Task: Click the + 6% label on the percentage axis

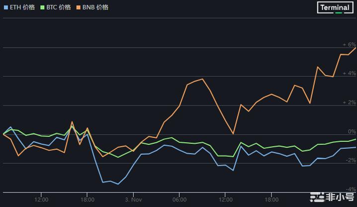Action: (x=349, y=44)
